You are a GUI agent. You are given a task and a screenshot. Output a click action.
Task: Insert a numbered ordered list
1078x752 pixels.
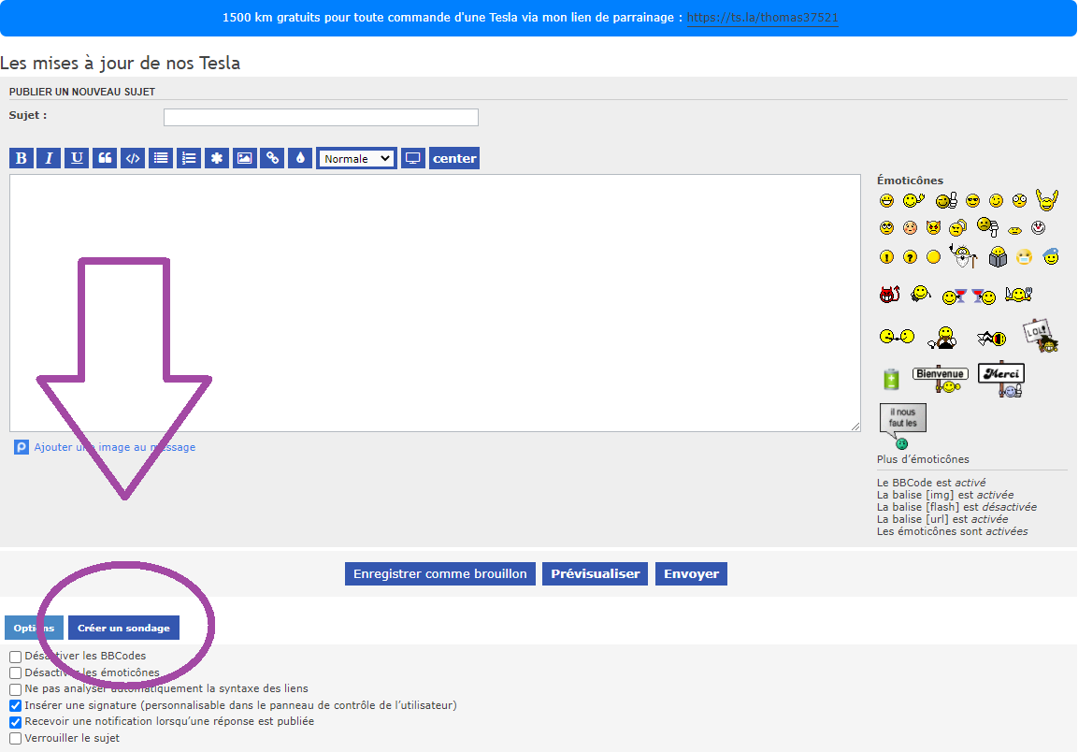coord(188,158)
